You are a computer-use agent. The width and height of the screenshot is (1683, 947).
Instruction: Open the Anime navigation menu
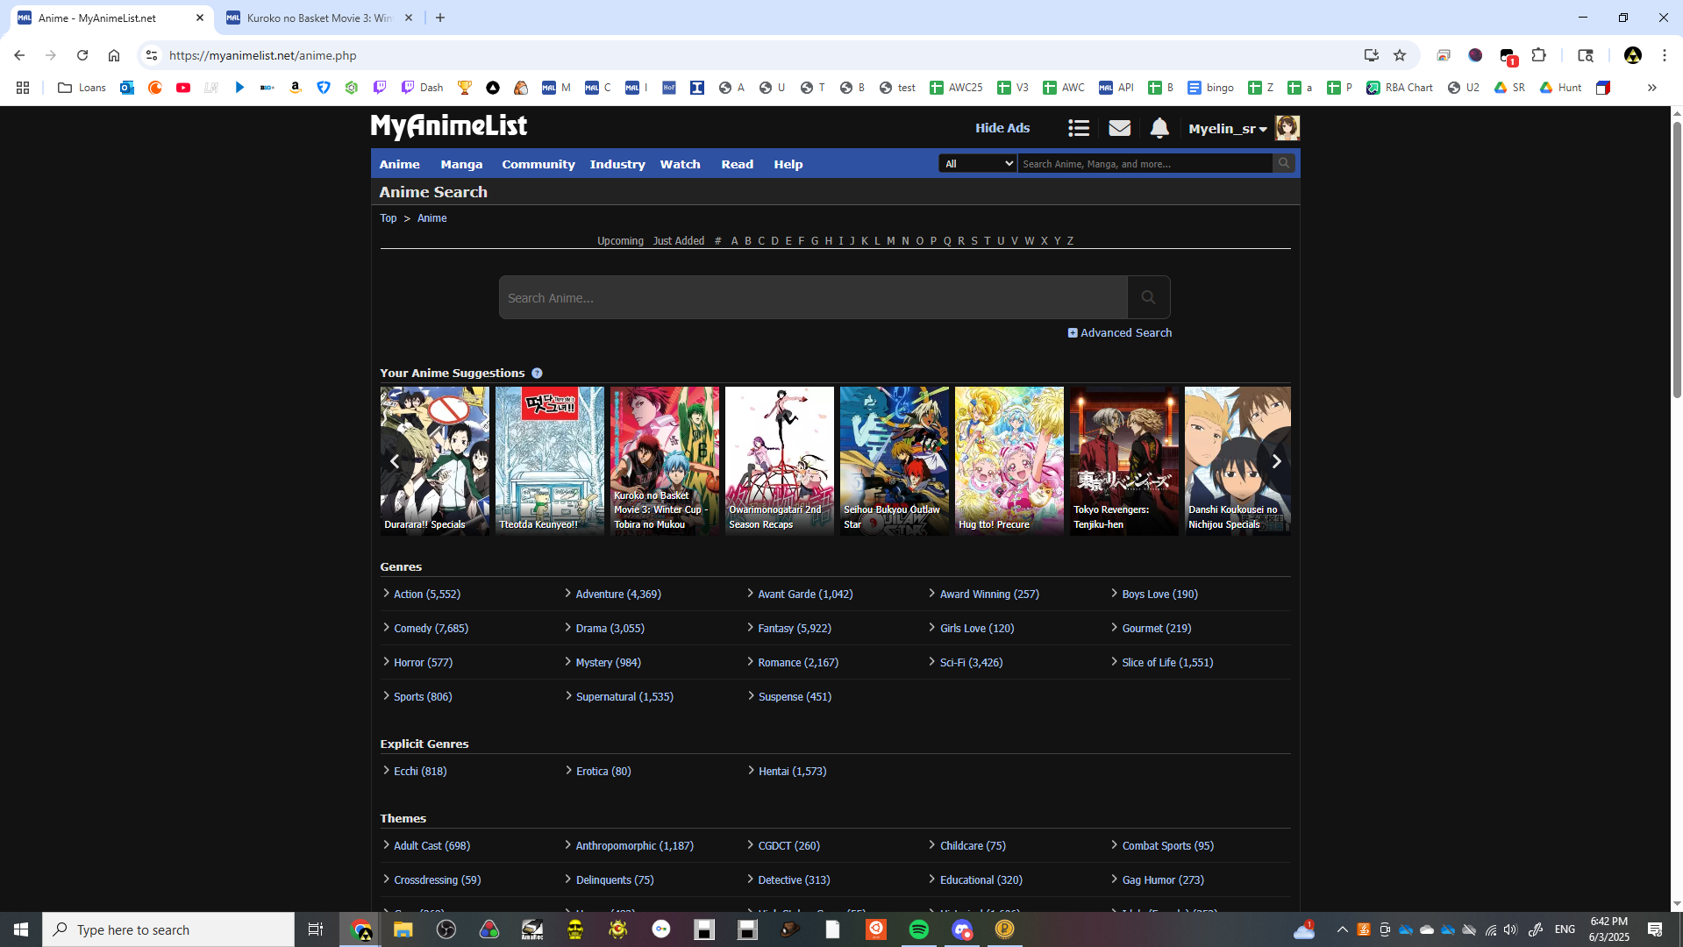coord(399,164)
